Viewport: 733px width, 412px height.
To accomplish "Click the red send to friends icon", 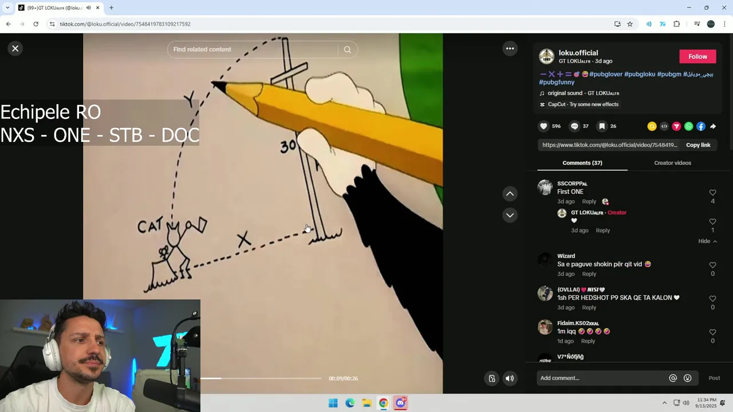I will click(676, 126).
